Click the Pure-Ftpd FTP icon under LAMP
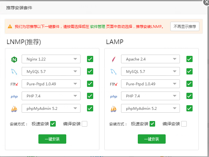This screenshot has width=209, height=157. point(114,84)
